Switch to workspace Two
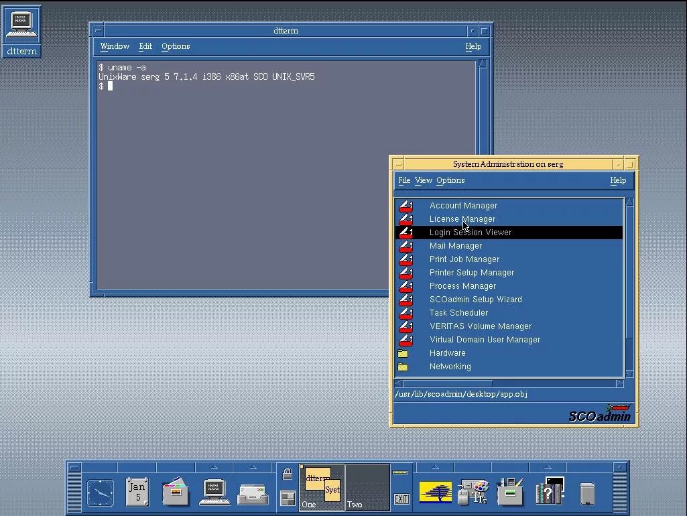 click(367, 488)
